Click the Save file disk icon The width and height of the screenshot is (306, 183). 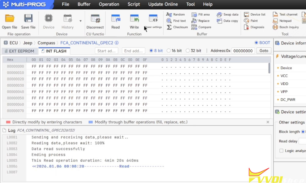point(28,19)
